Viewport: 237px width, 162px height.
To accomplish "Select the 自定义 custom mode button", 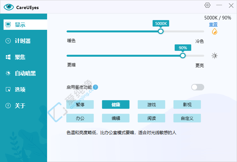I will point(187,118).
